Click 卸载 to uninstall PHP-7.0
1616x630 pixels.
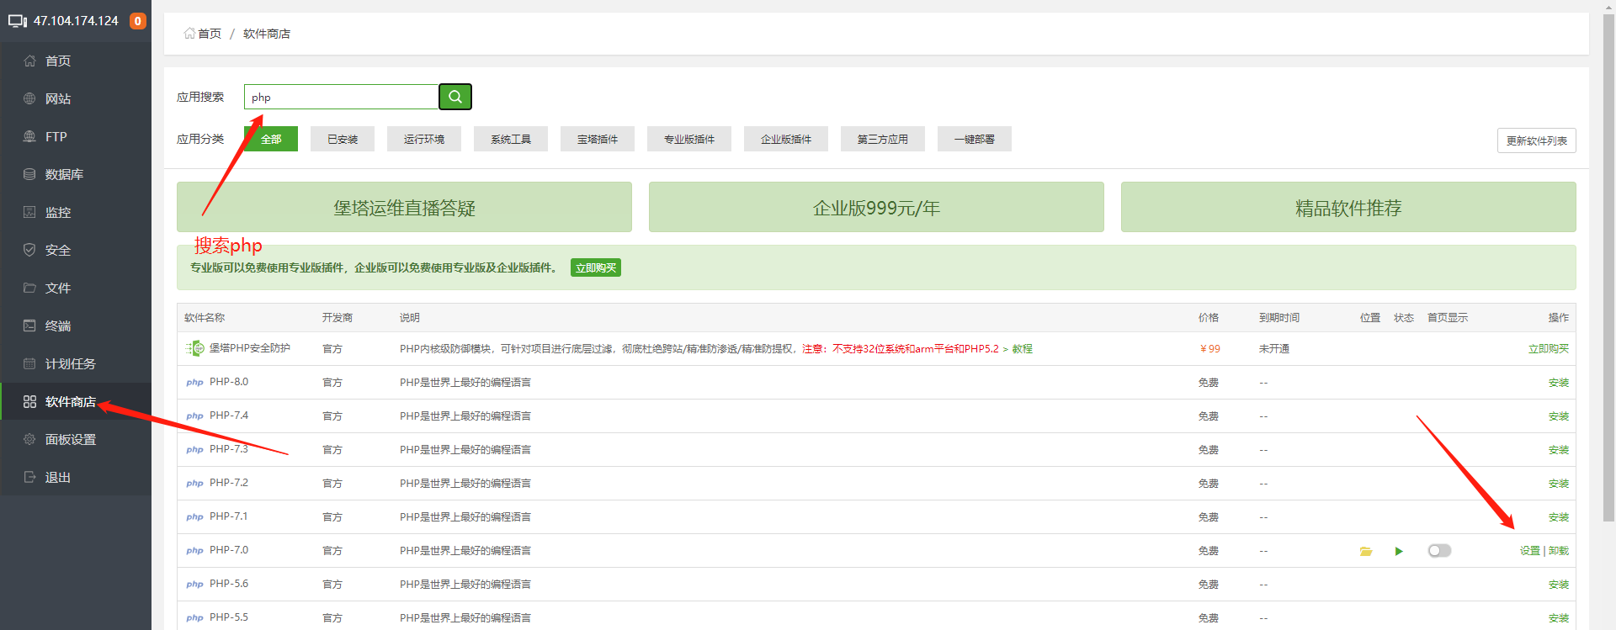click(x=1559, y=551)
